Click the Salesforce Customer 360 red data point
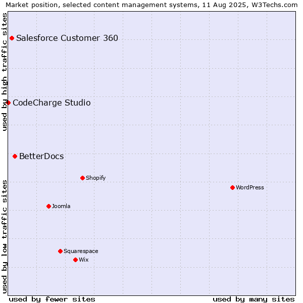Screen dimensions: 303x303 click(12, 38)
